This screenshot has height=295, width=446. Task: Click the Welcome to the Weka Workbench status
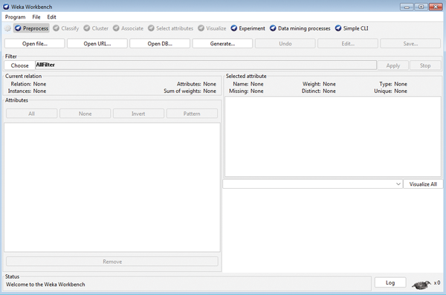45,284
